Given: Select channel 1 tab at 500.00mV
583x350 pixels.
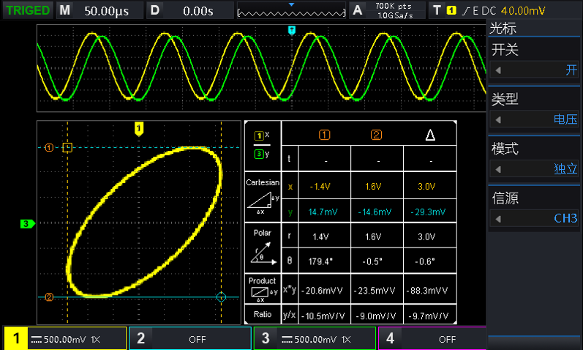Looking at the screenshot, I should pos(64,339).
